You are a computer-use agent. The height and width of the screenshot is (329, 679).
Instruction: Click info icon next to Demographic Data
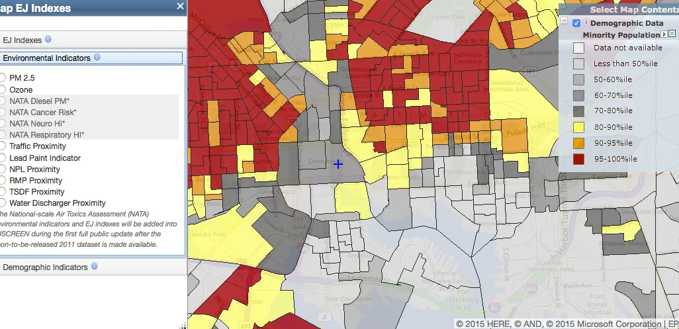click(586, 23)
